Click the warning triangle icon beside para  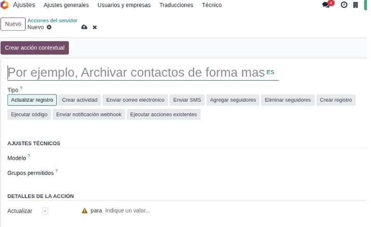[84, 211]
